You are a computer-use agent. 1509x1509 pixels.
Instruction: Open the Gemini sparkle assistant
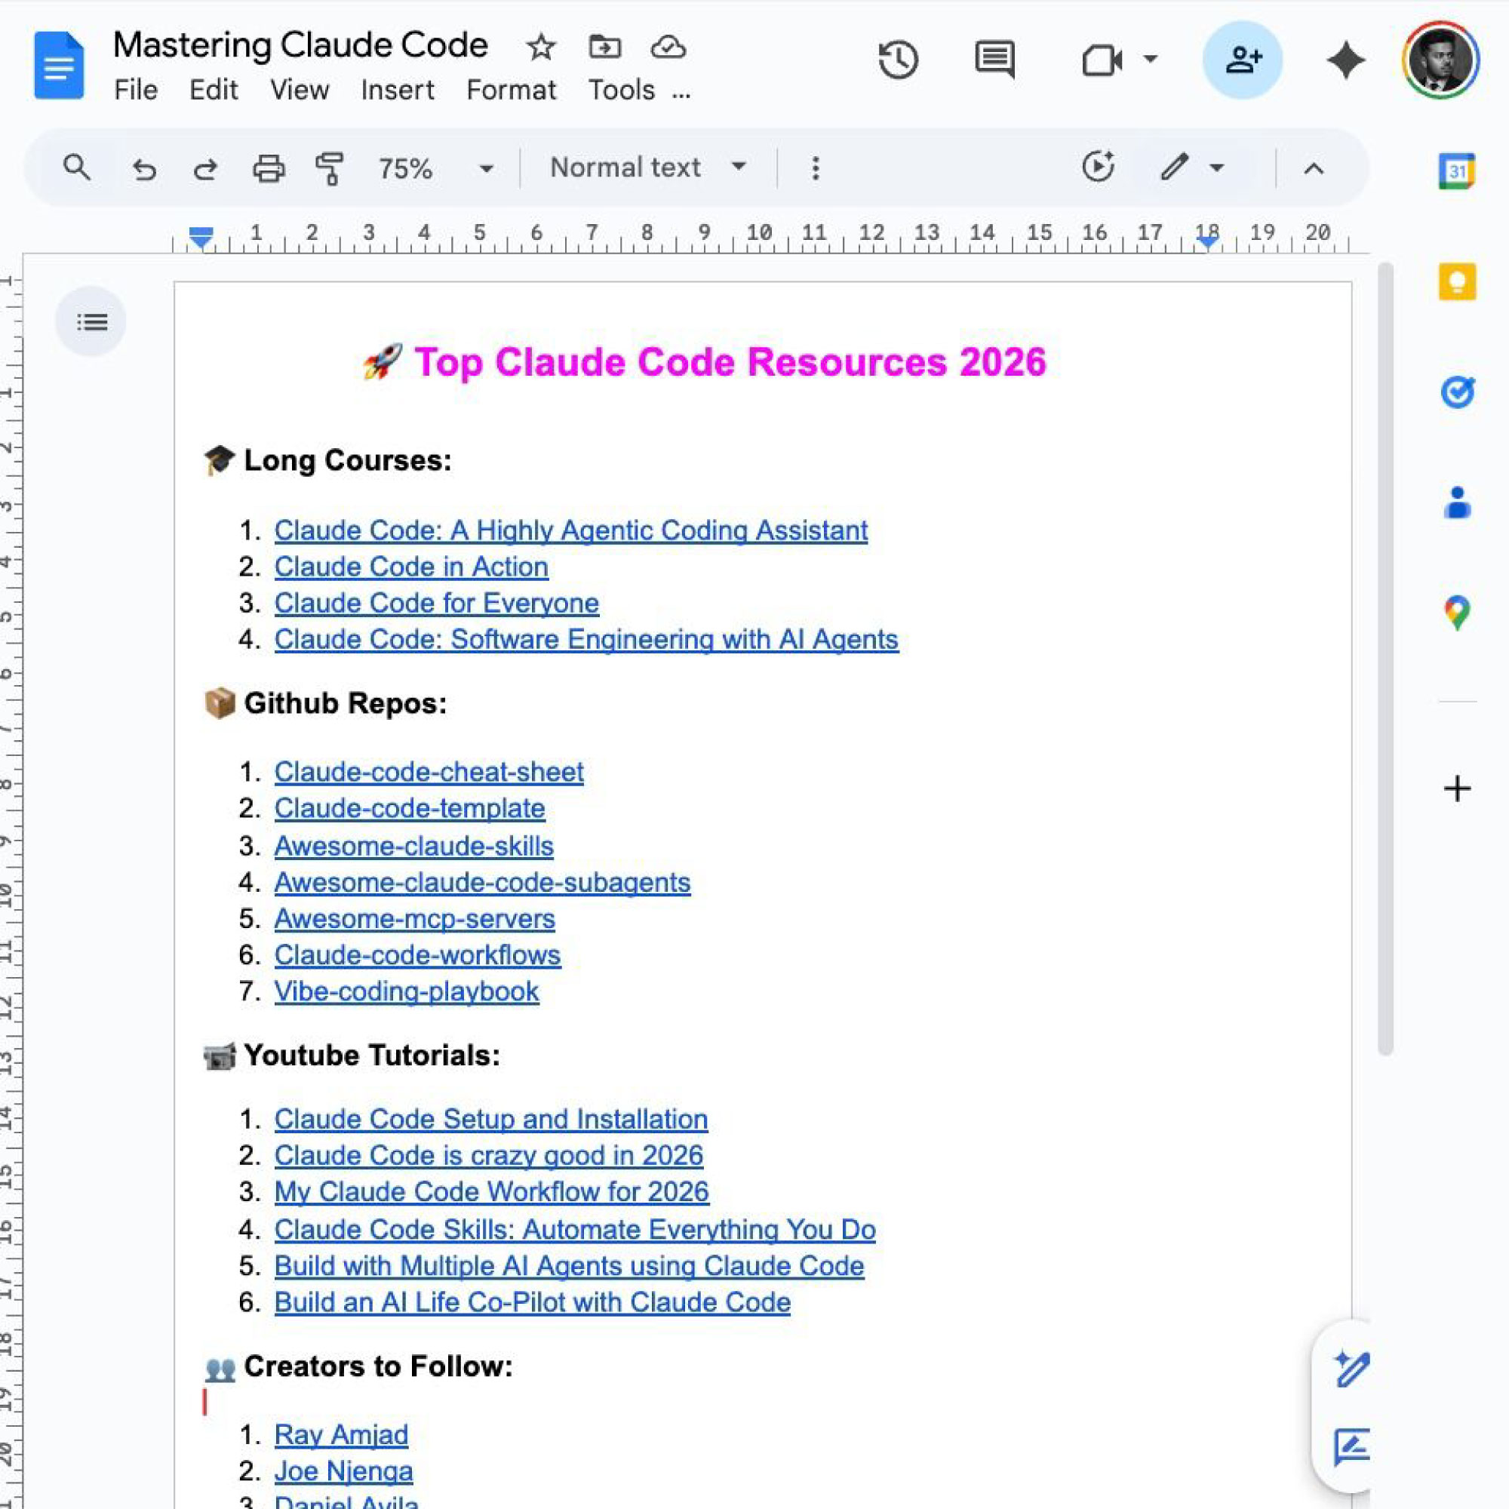pos(1345,60)
